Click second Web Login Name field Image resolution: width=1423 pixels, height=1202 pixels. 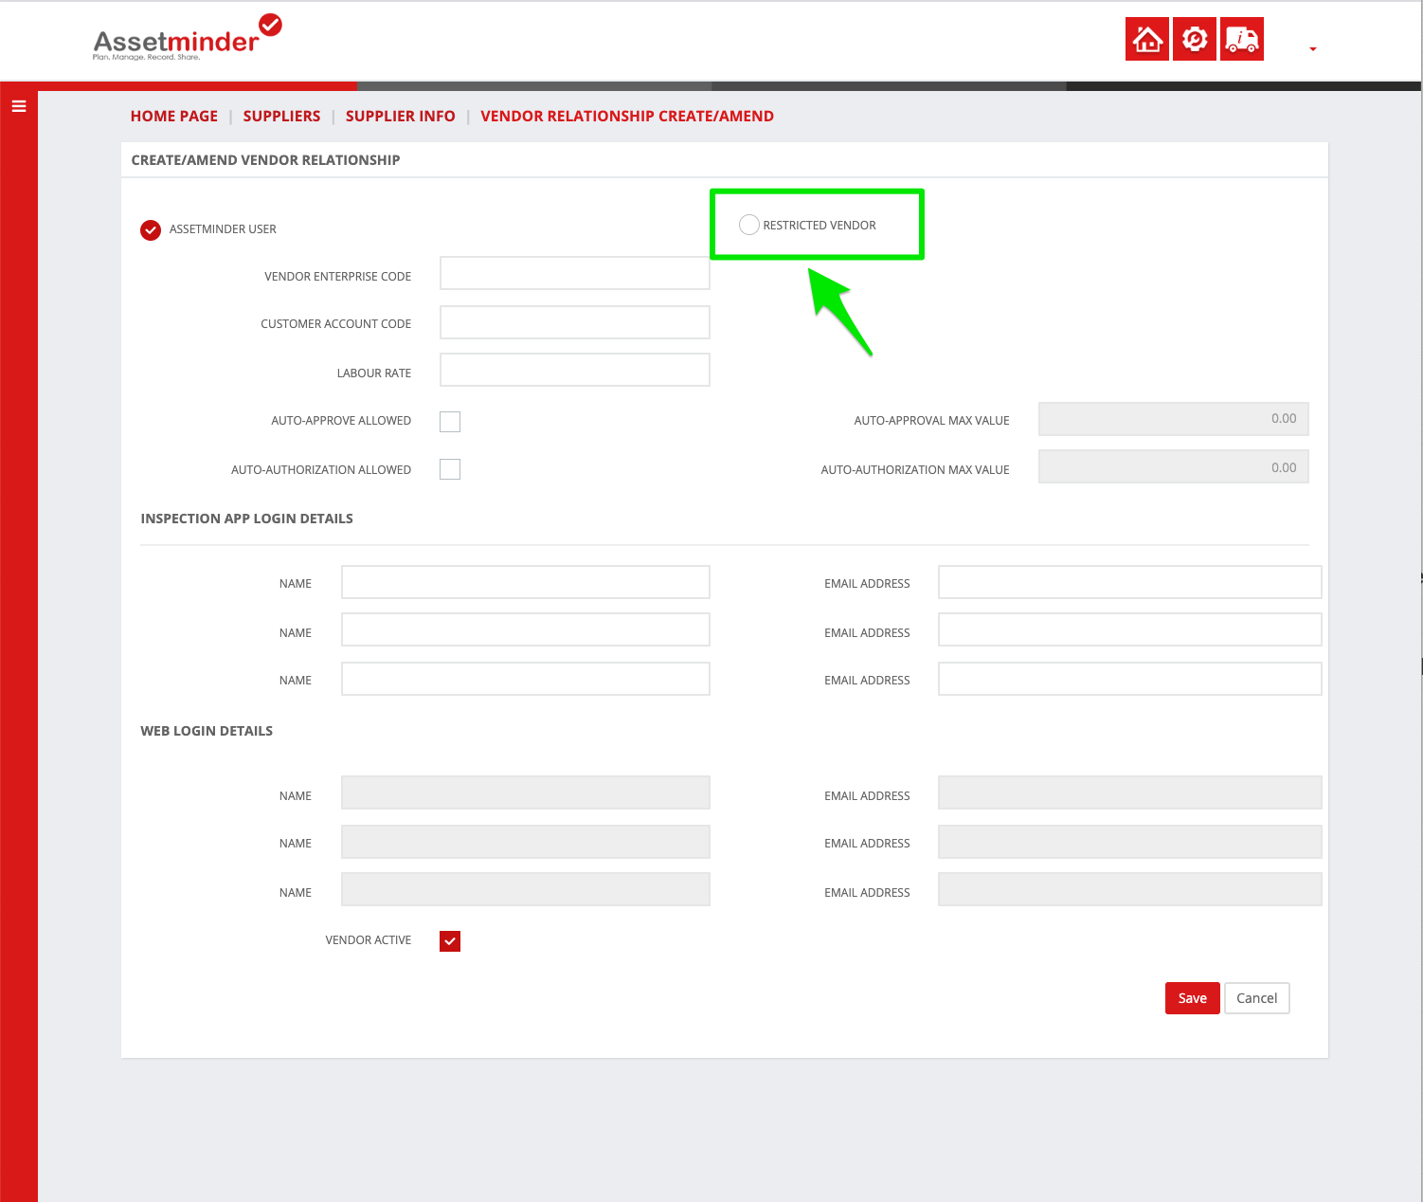click(526, 842)
